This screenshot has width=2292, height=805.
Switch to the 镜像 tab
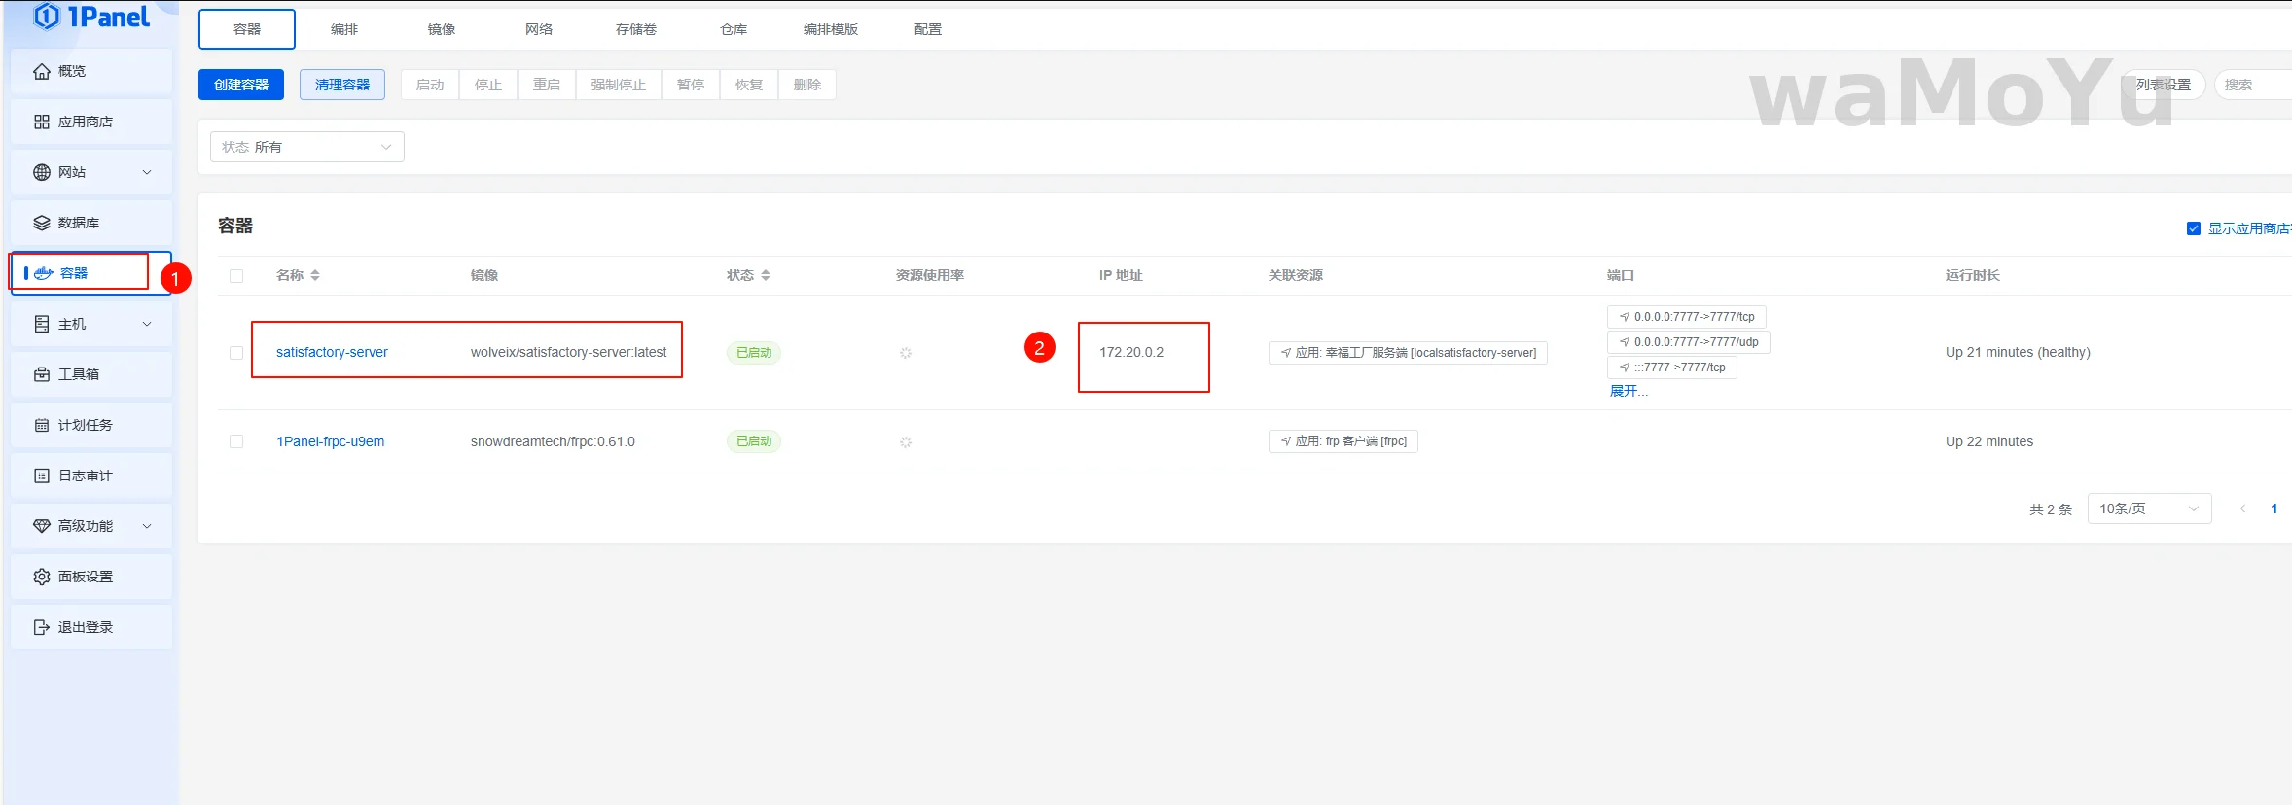tap(442, 29)
